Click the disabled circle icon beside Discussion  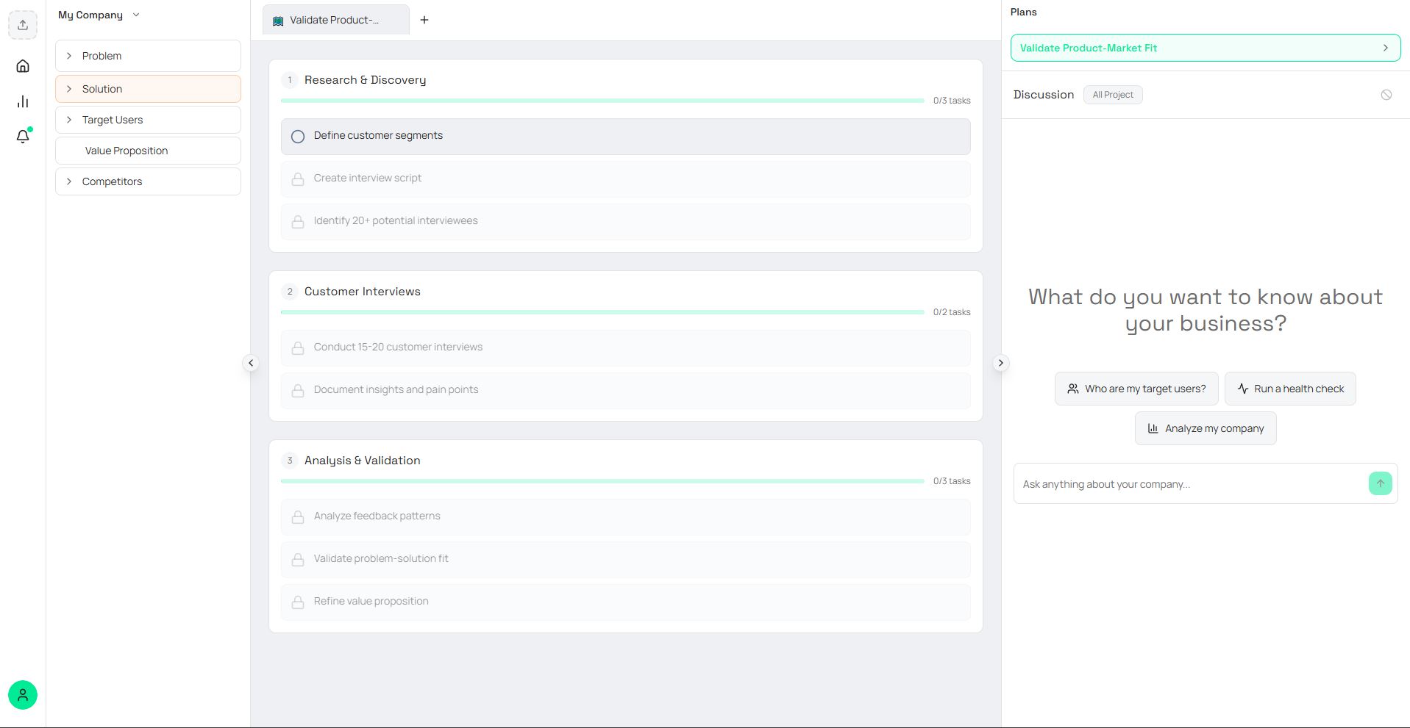pos(1386,95)
